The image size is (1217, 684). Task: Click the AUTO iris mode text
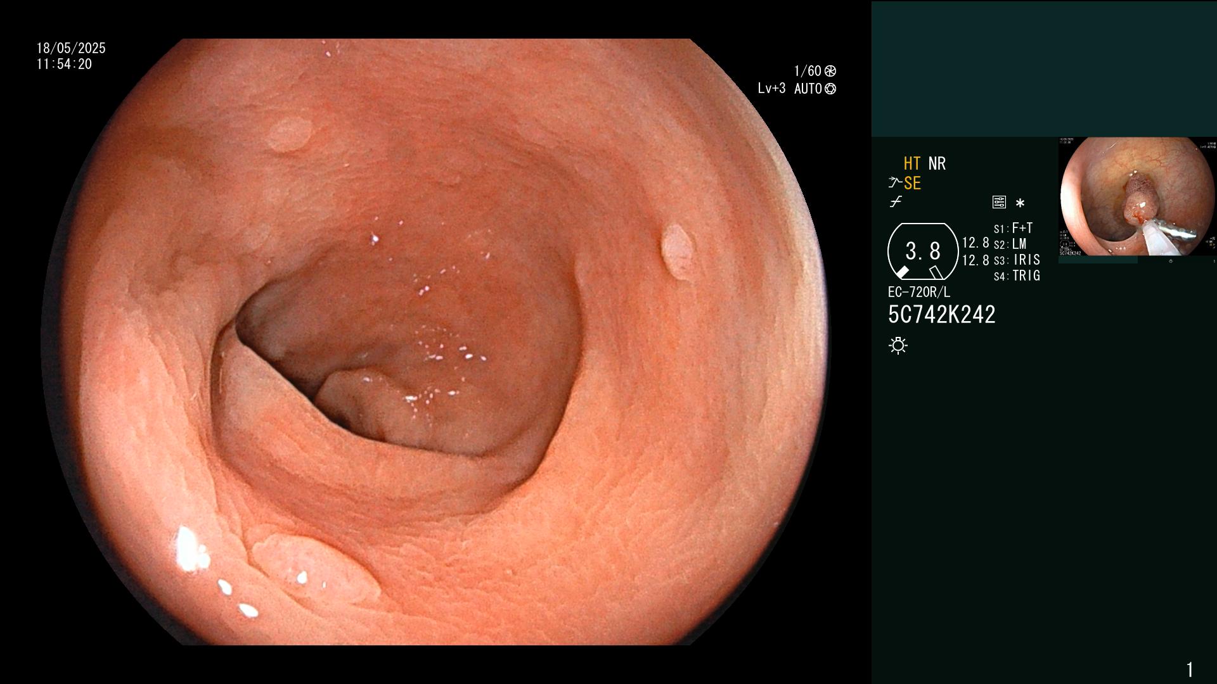point(808,89)
